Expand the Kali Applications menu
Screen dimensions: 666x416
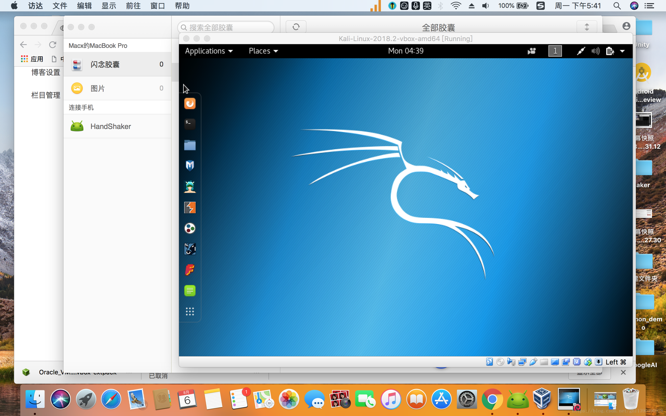click(209, 51)
